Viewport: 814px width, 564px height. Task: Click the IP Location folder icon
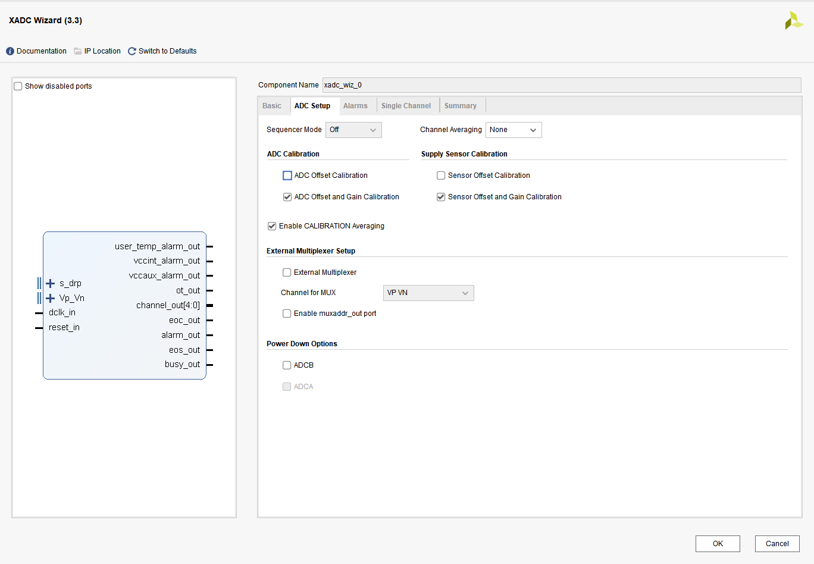click(78, 51)
